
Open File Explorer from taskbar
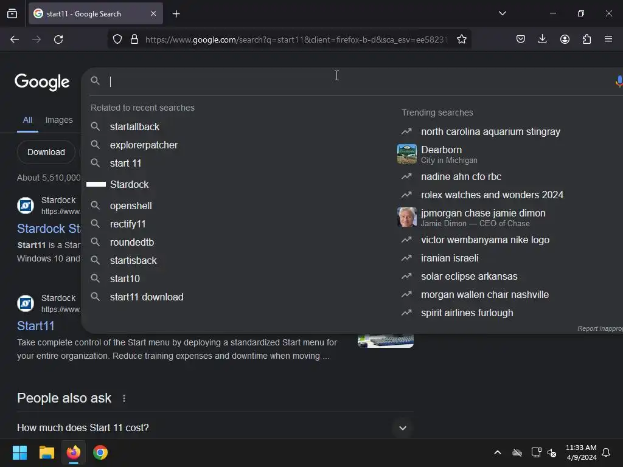(x=46, y=452)
